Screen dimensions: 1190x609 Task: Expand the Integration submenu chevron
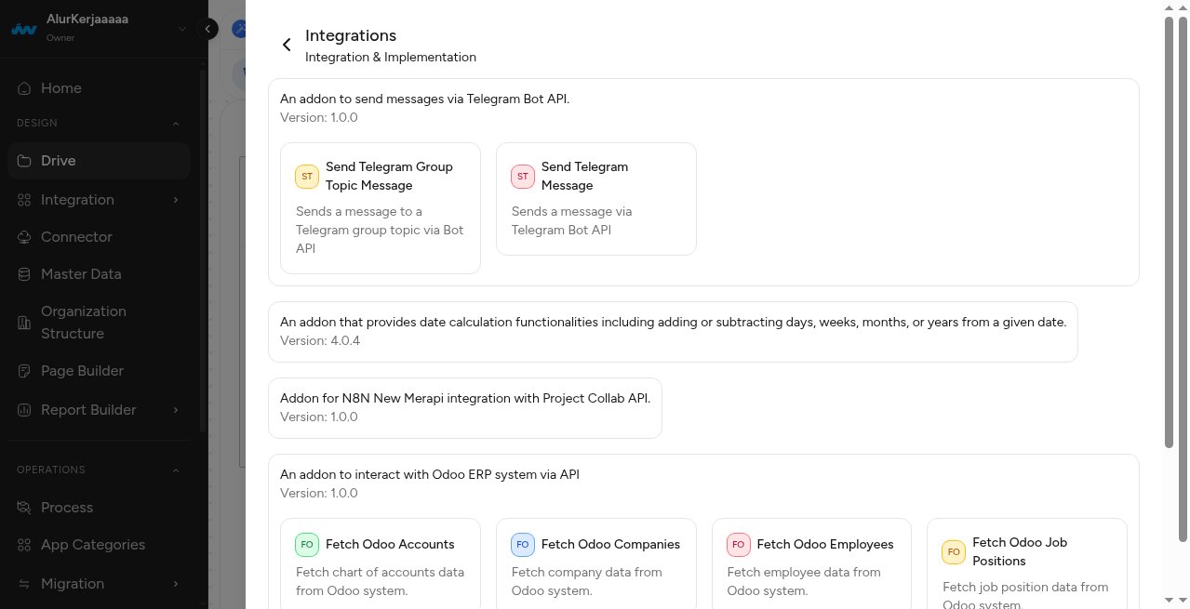pyautogui.click(x=176, y=200)
